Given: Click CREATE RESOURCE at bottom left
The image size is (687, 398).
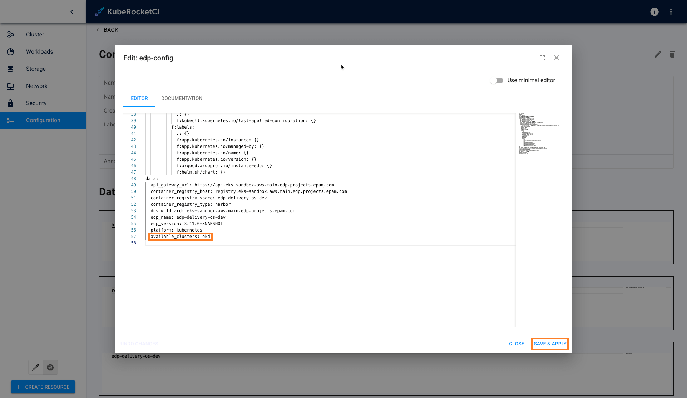Looking at the screenshot, I should pyautogui.click(x=43, y=387).
